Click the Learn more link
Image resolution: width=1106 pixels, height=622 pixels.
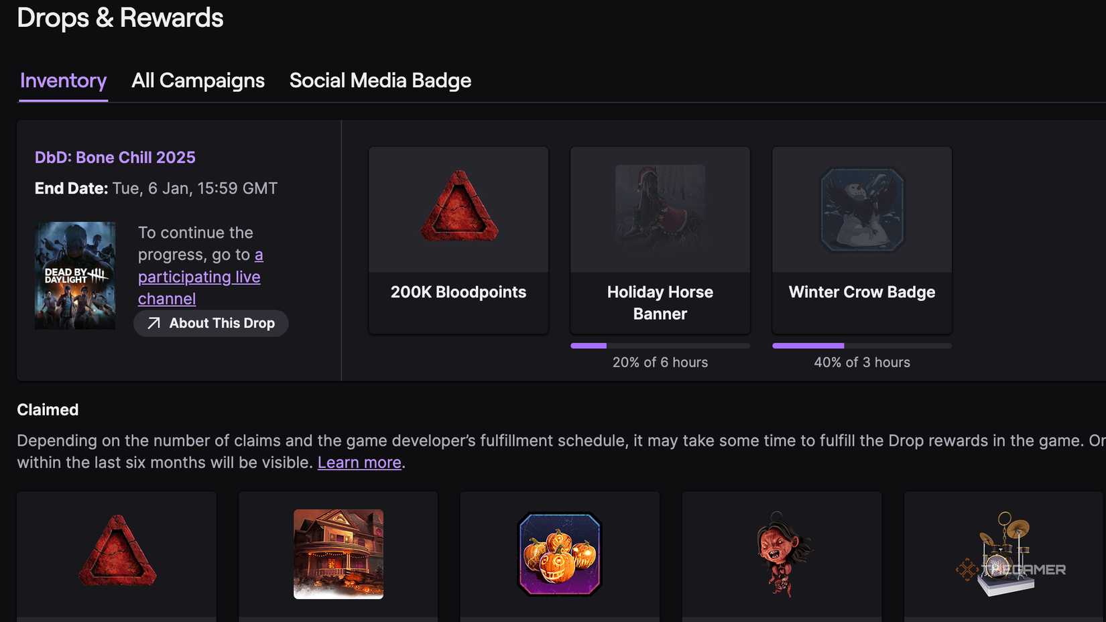(359, 462)
